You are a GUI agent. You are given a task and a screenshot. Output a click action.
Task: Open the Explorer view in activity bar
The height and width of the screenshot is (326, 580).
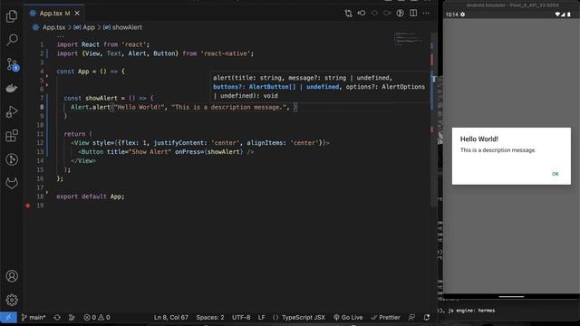12,16
